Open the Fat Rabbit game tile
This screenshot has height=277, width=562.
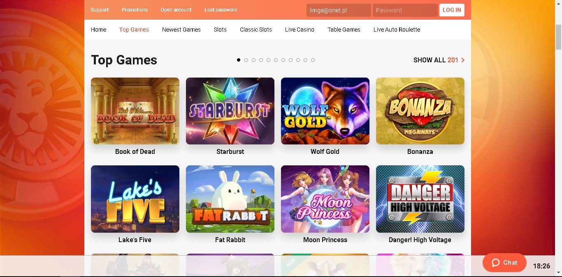pyautogui.click(x=230, y=199)
